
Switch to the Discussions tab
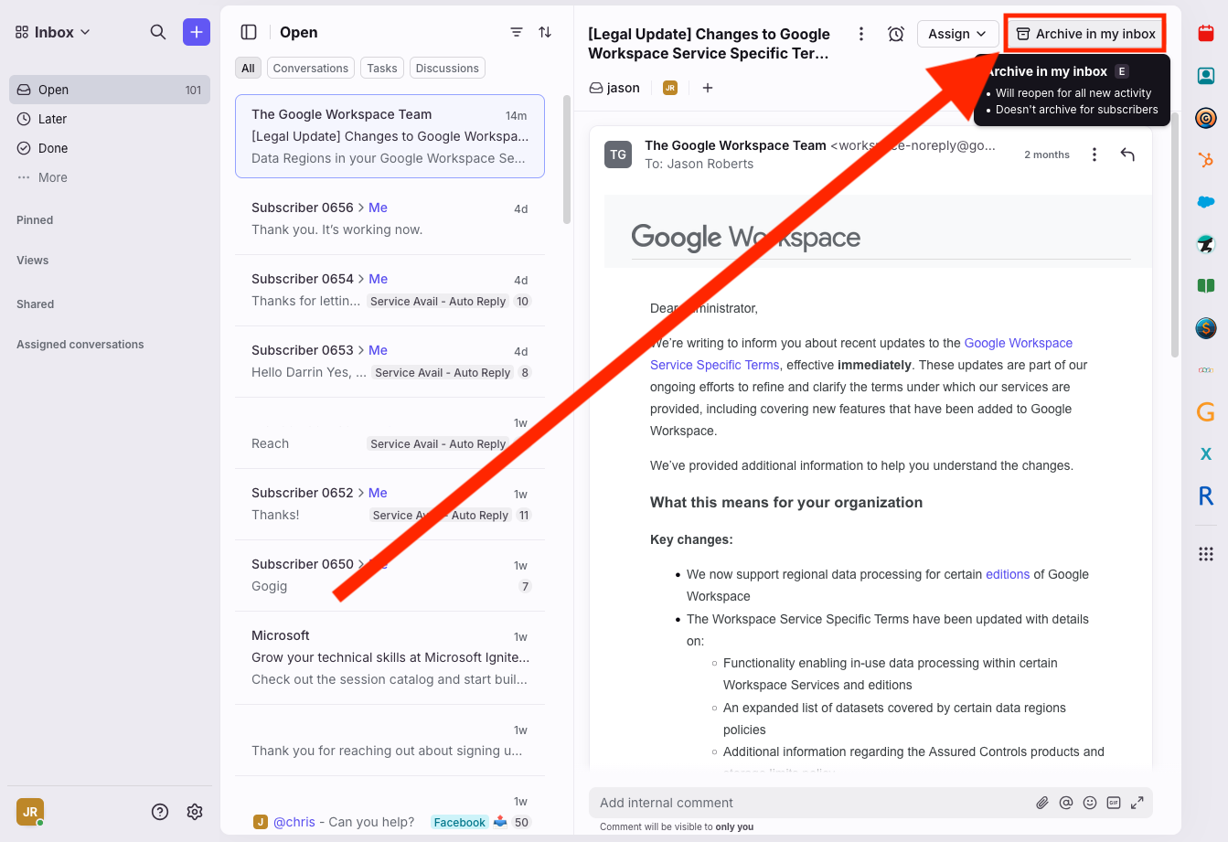447,68
